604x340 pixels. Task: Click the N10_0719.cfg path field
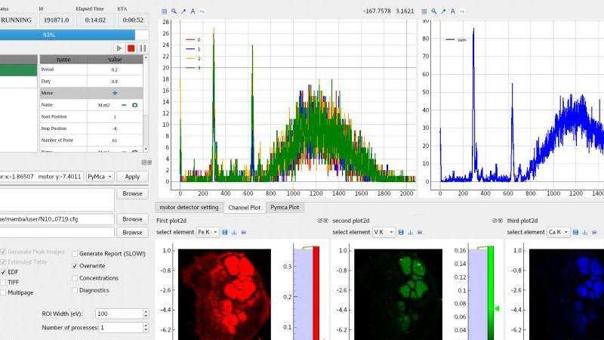point(57,219)
